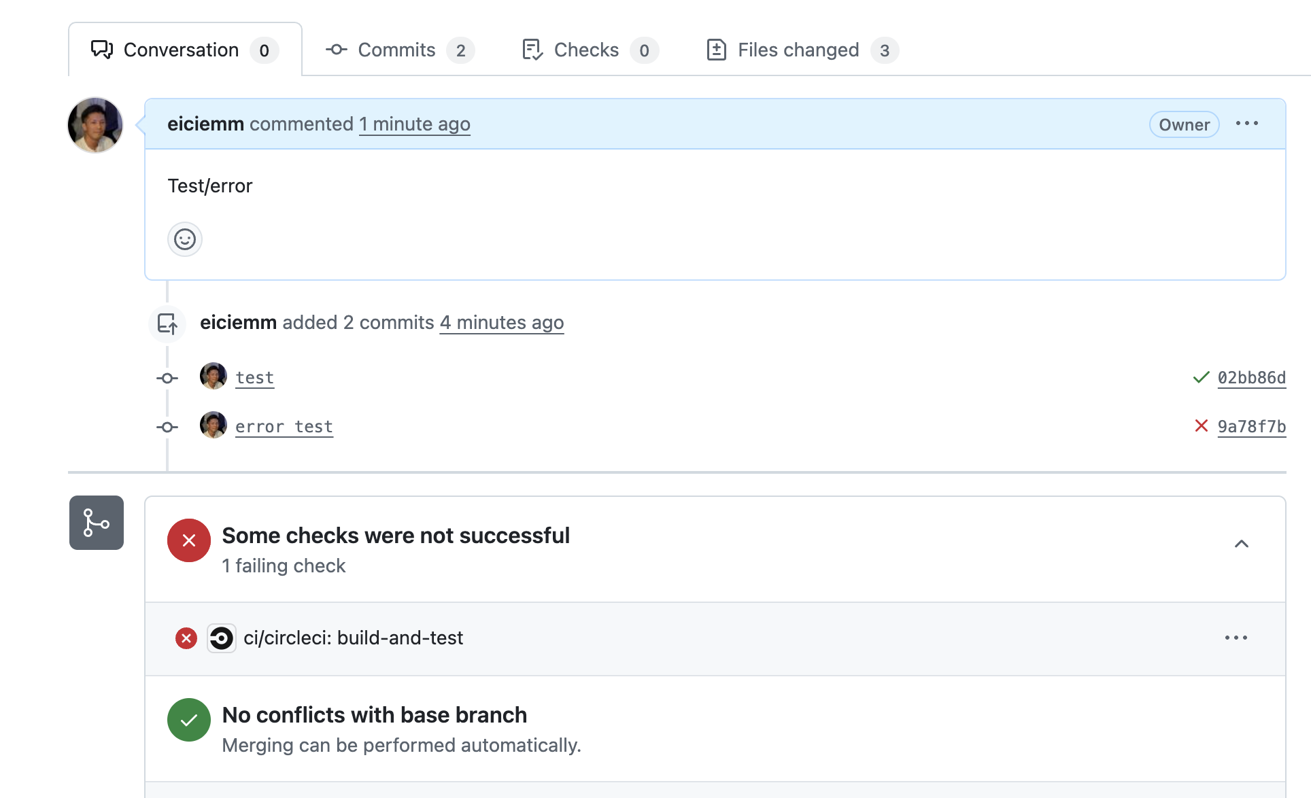Click the push commits timeline icon
Screen dimensions: 1311x798
pos(167,323)
